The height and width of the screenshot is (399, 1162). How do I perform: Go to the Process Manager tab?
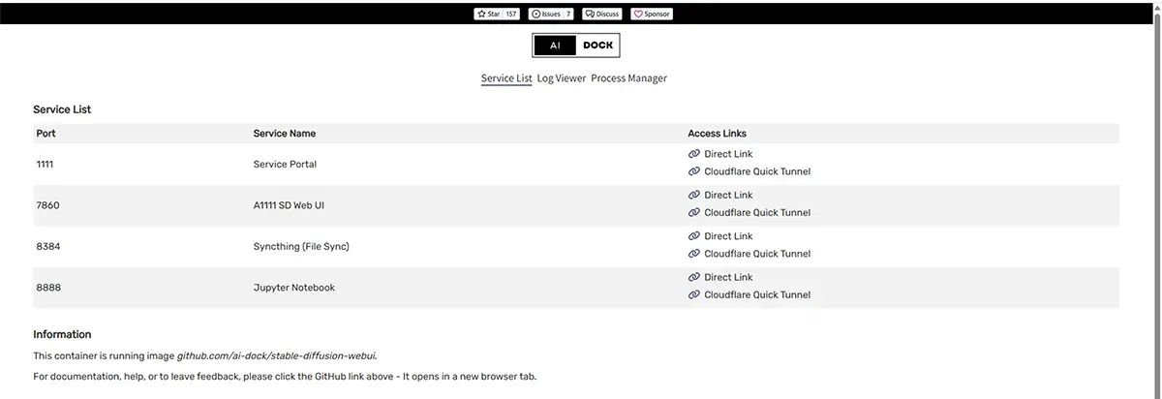628,78
